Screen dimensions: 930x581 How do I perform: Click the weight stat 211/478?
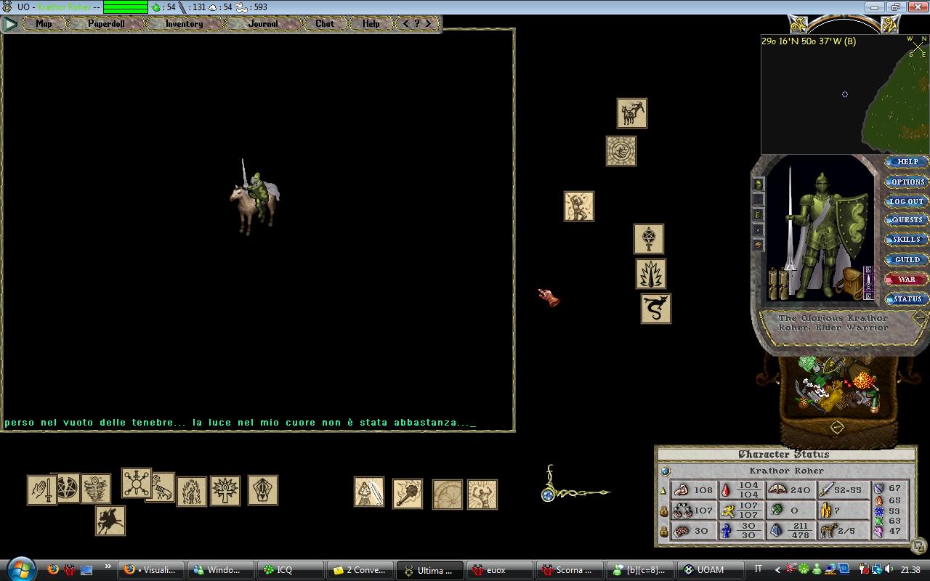coord(790,531)
